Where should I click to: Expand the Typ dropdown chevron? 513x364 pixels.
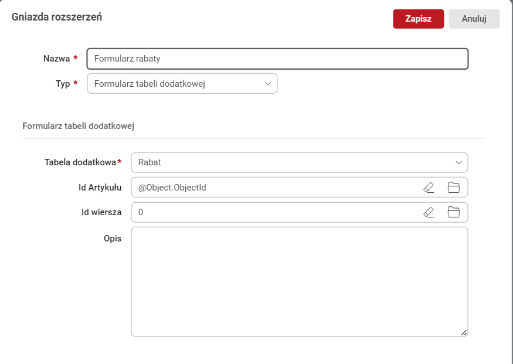tap(269, 84)
